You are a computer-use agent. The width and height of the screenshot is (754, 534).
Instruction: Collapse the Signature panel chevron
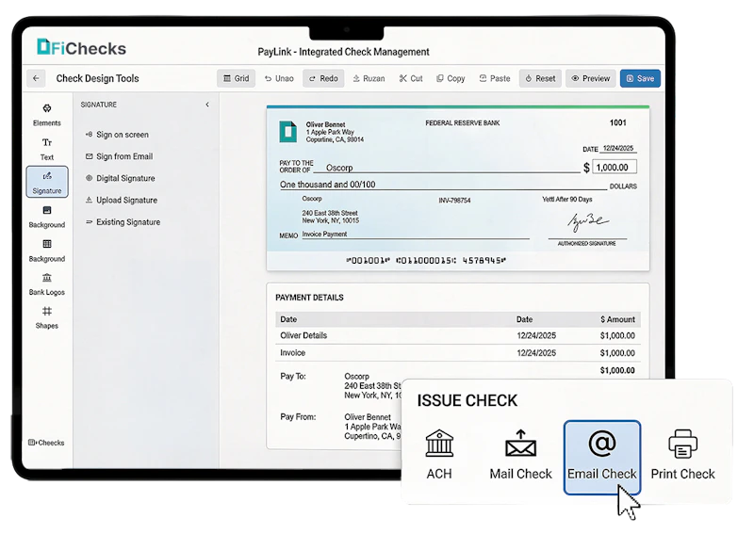pos(207,105)
